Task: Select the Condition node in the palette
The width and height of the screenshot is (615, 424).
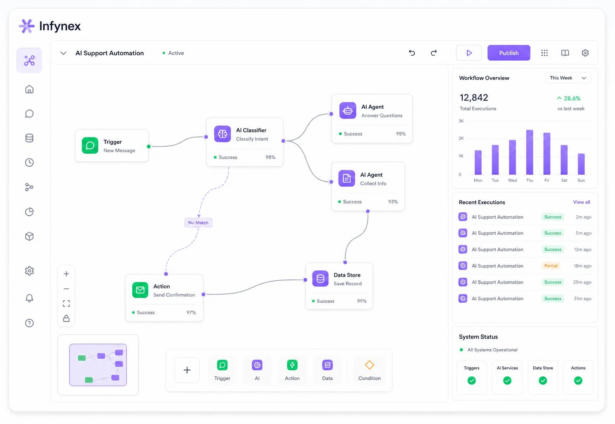Action: point(369,370)
